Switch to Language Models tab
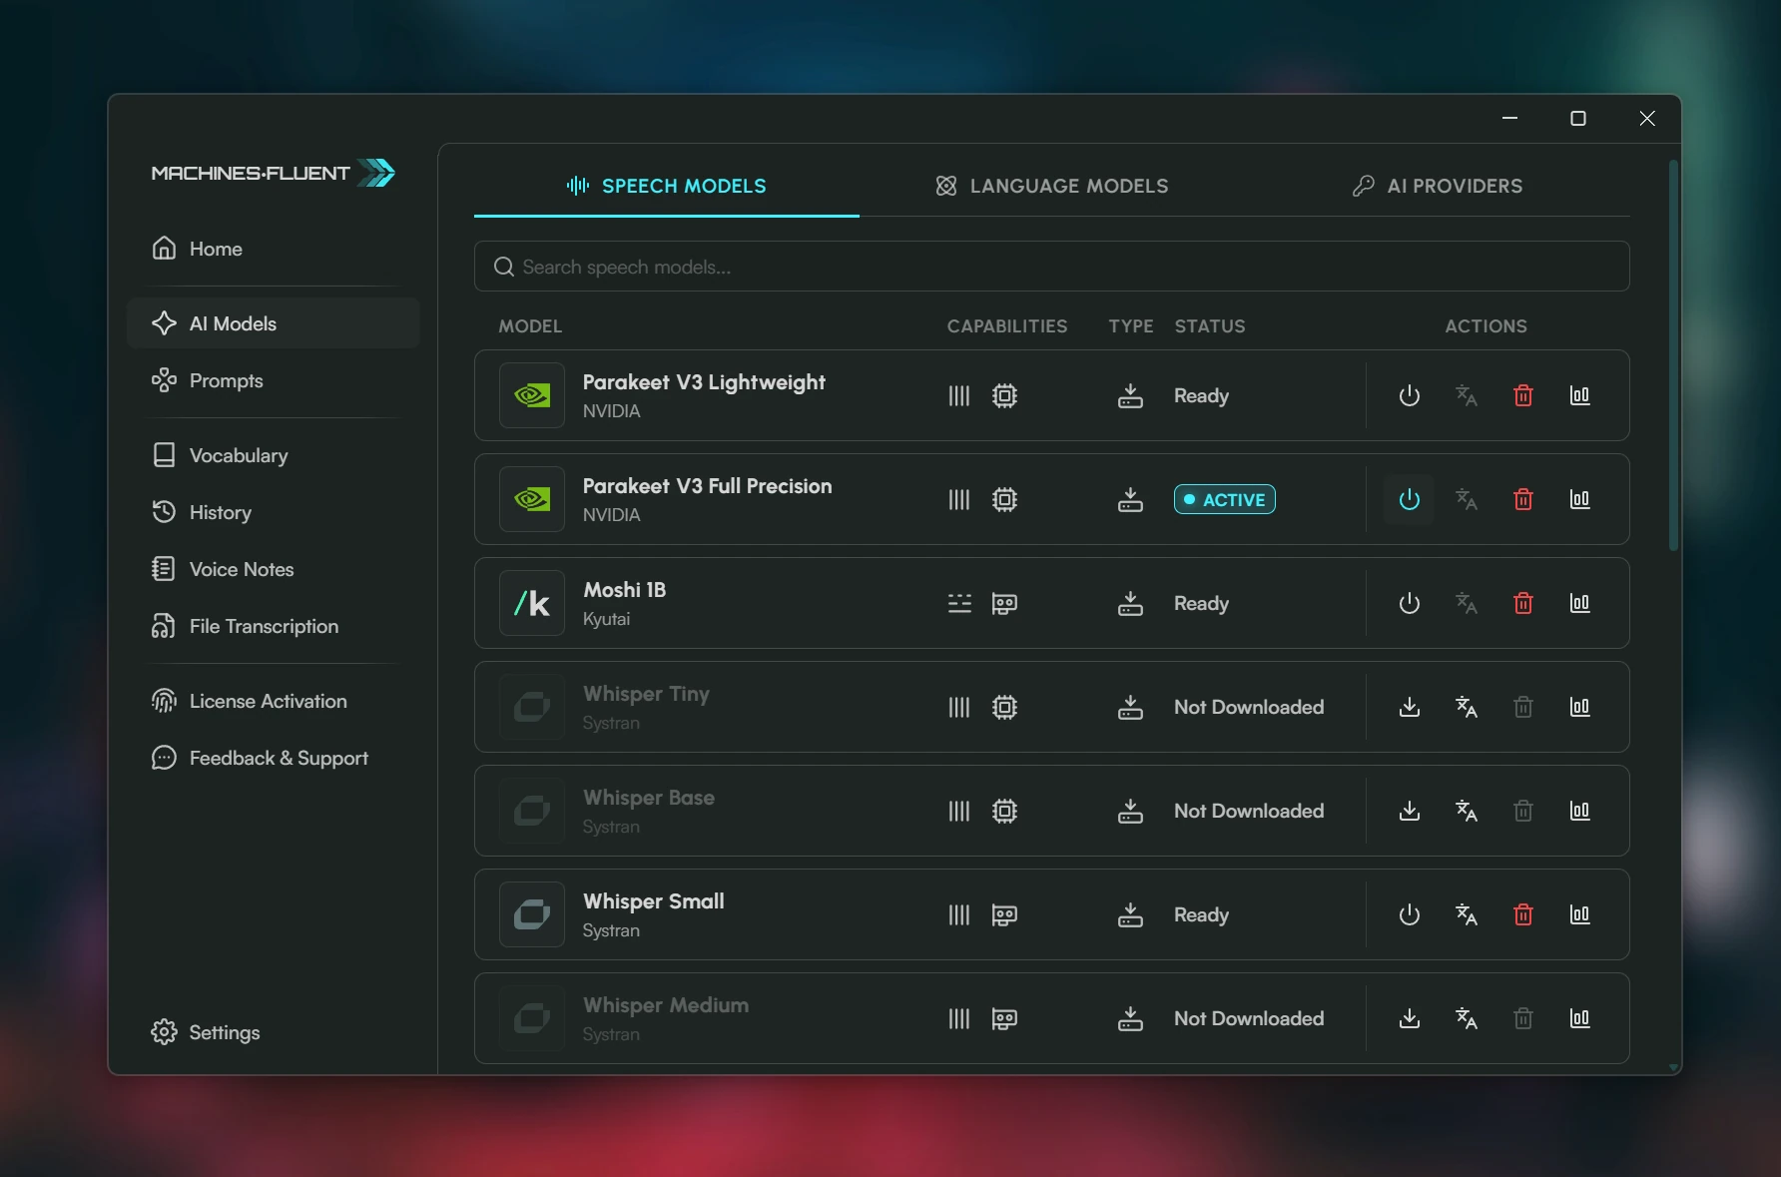The height and width of the screenshot is (1177, 1781). point(1052,186)
